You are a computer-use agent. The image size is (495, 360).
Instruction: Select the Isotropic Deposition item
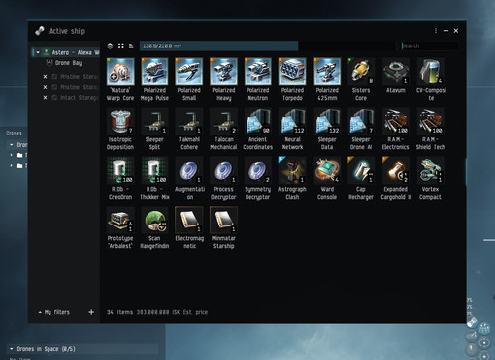click(x=121, y=129)
